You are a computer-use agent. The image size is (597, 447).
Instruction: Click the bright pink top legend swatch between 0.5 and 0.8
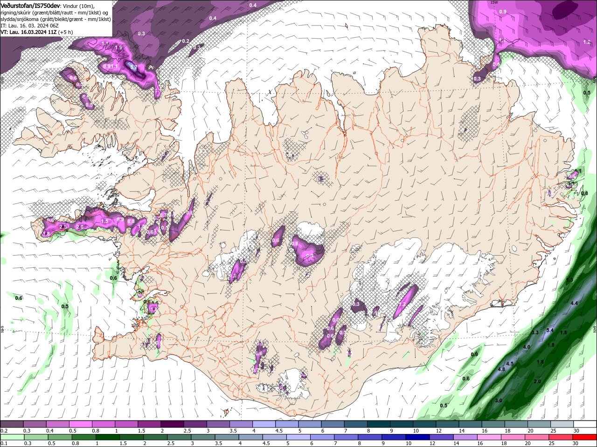[x=80, y=424]
